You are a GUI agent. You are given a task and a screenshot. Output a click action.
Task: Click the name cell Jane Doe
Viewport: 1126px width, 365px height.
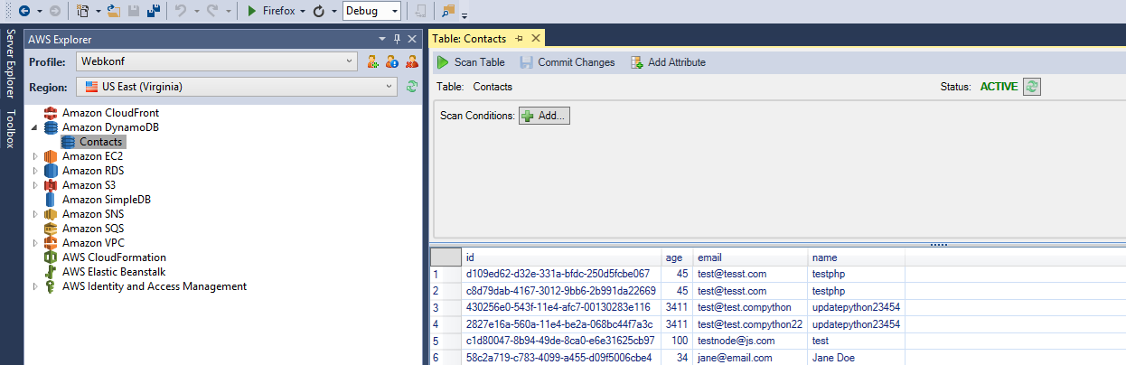(x=856, y=358)
